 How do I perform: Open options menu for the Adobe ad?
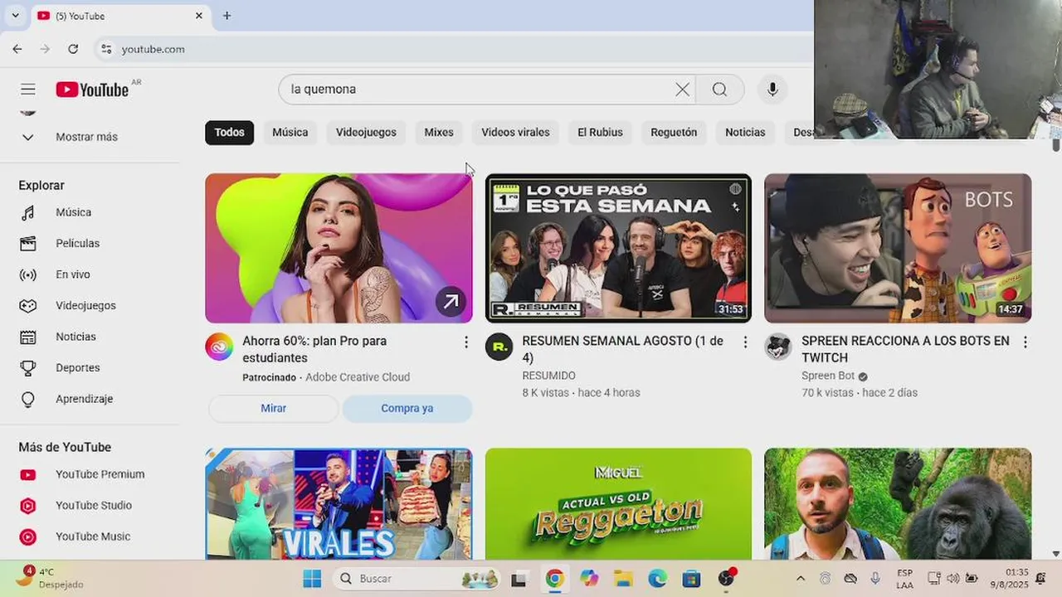[x=465, y=342]
